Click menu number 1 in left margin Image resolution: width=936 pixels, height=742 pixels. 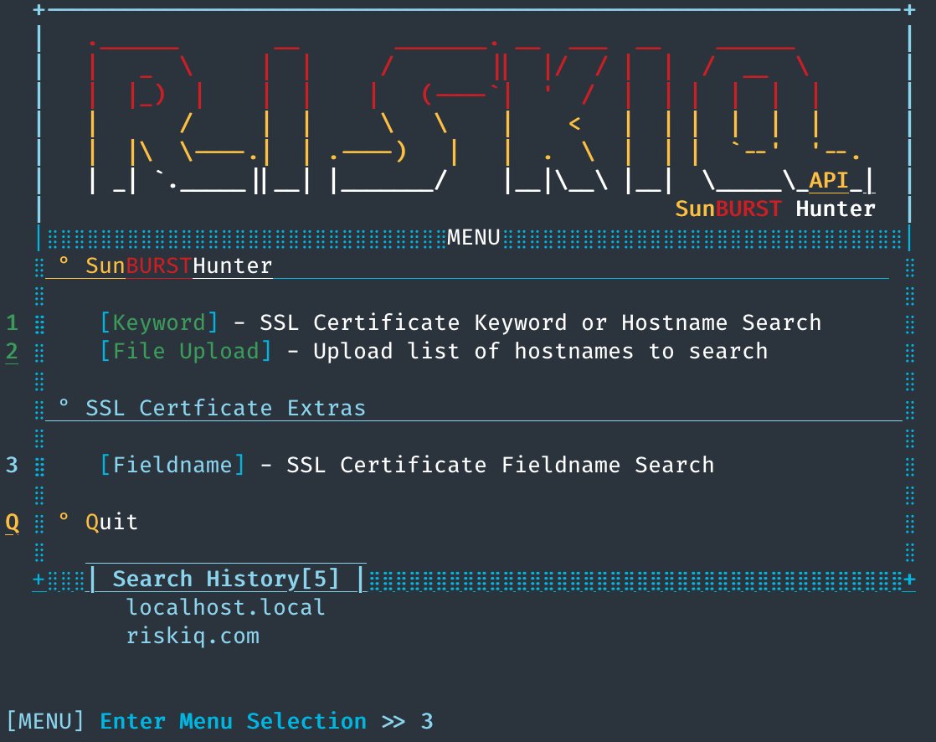coord(12,323)
